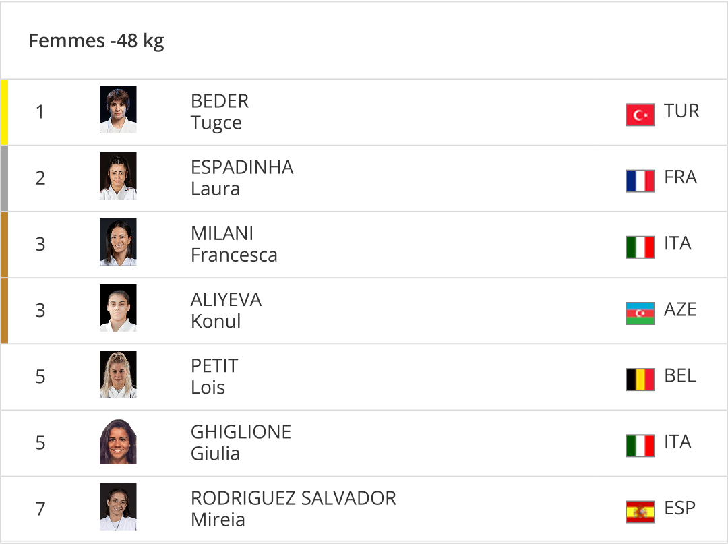Open BEDER Tugce's profile link
728x544 pixels.
pos(220,112)
